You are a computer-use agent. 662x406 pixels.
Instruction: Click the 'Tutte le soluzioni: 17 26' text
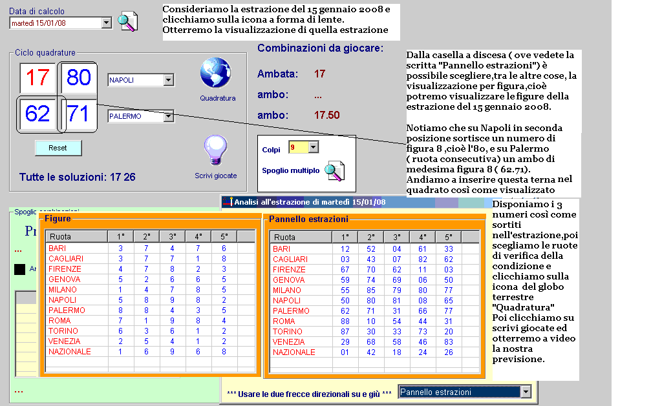tap(78, 177)
